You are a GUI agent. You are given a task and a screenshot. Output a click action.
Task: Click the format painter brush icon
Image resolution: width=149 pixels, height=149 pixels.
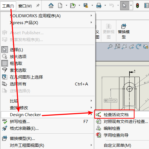[x=5, y=128]
